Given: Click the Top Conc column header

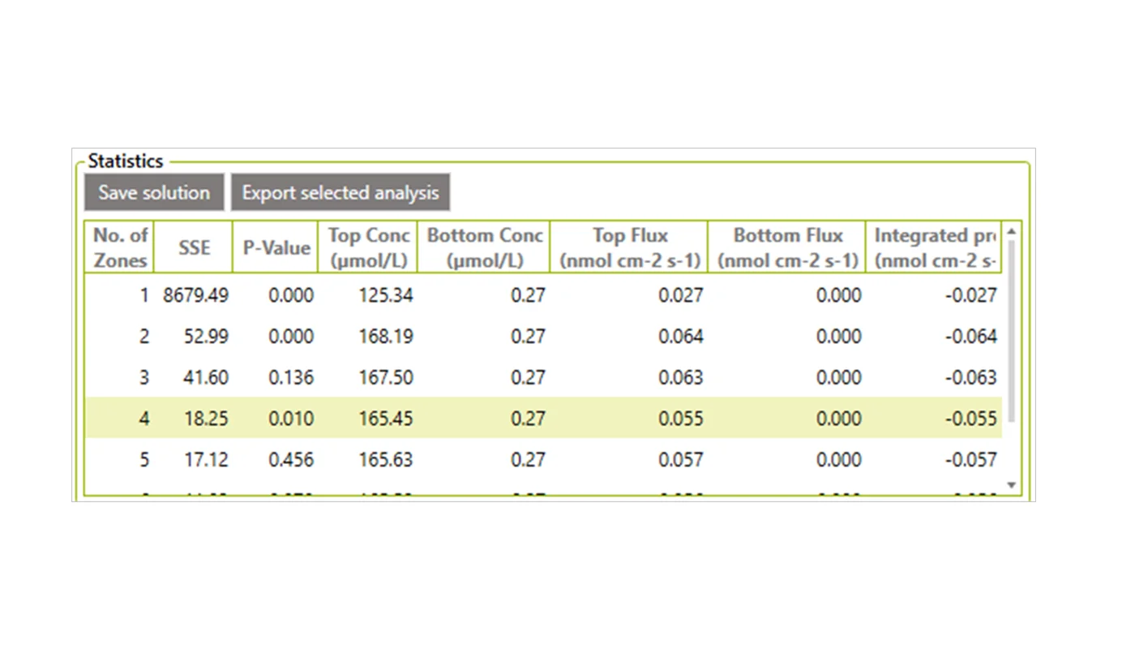Looking at the screenshot, I should (368, 247).
